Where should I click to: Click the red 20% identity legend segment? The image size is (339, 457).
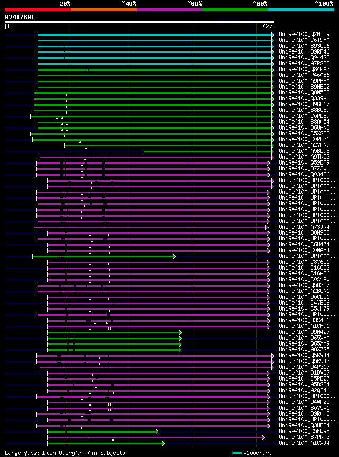click(38, 10)
